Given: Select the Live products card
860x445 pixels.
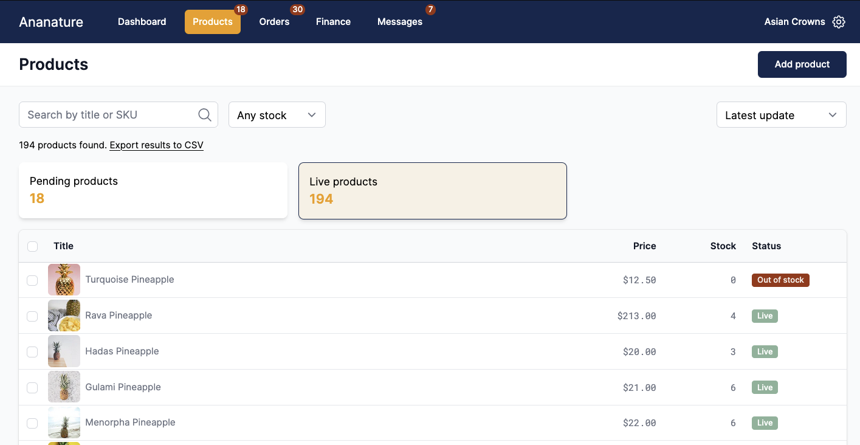Looking at the screenshot, I should (x=433, y=191).
